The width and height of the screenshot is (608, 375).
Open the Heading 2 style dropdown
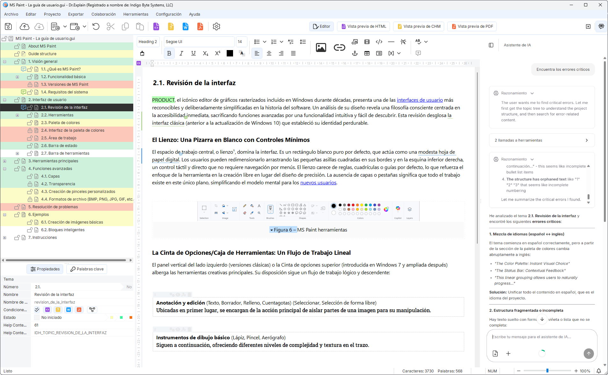pos(149,42)
